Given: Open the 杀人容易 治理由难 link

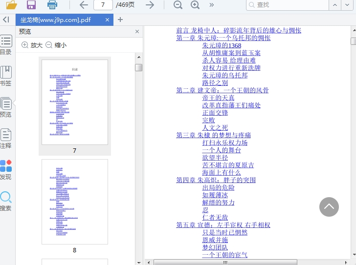Looking at the screenshot, I should click(229, 60).
